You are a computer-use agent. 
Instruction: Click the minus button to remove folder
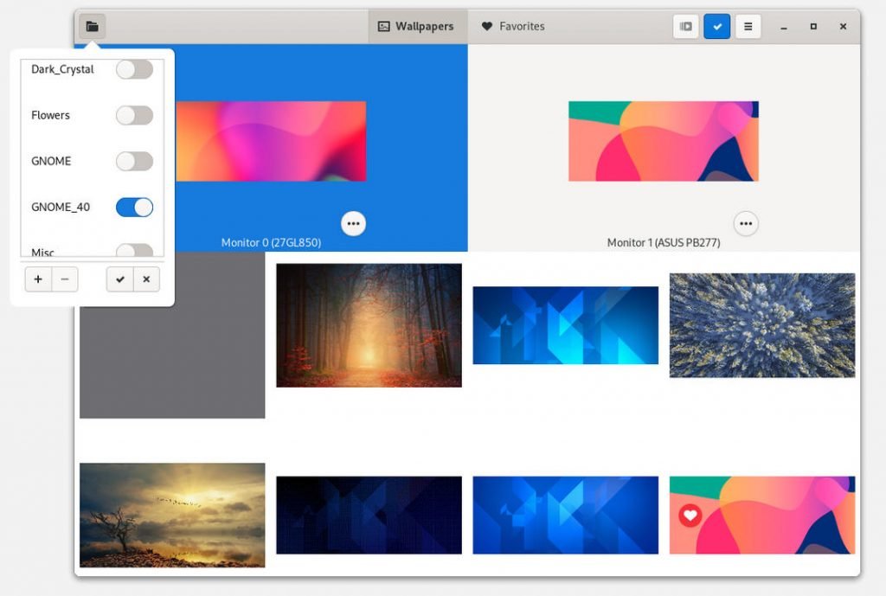pyautogui.click(x=65, y=279)
